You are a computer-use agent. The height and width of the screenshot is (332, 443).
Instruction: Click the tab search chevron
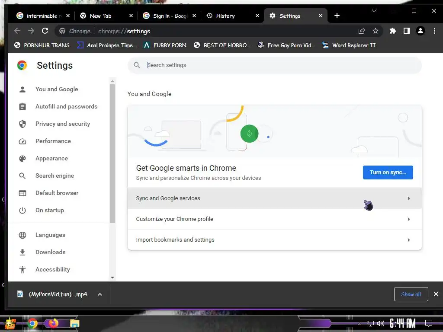(374, 11)
